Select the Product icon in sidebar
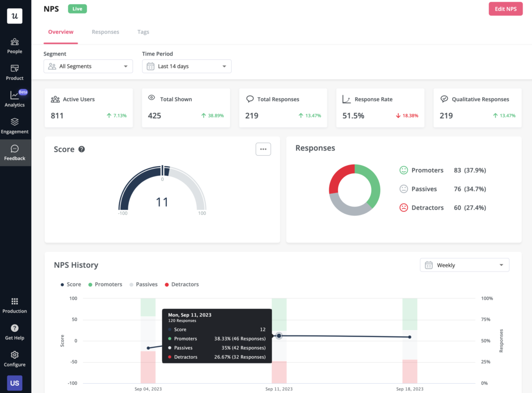This screenshot has width=532, height=393. coord(15,72)
